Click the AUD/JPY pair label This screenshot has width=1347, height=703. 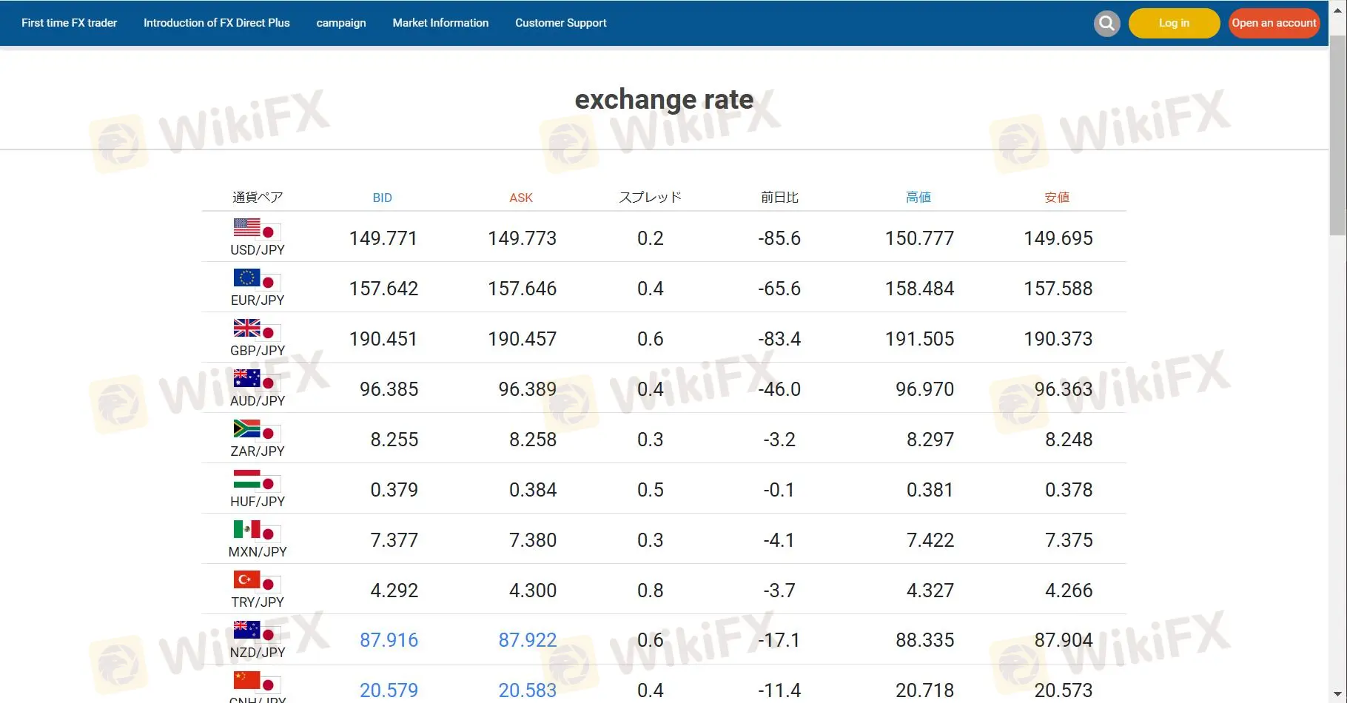pyautogui.click(x=258, y=401)
